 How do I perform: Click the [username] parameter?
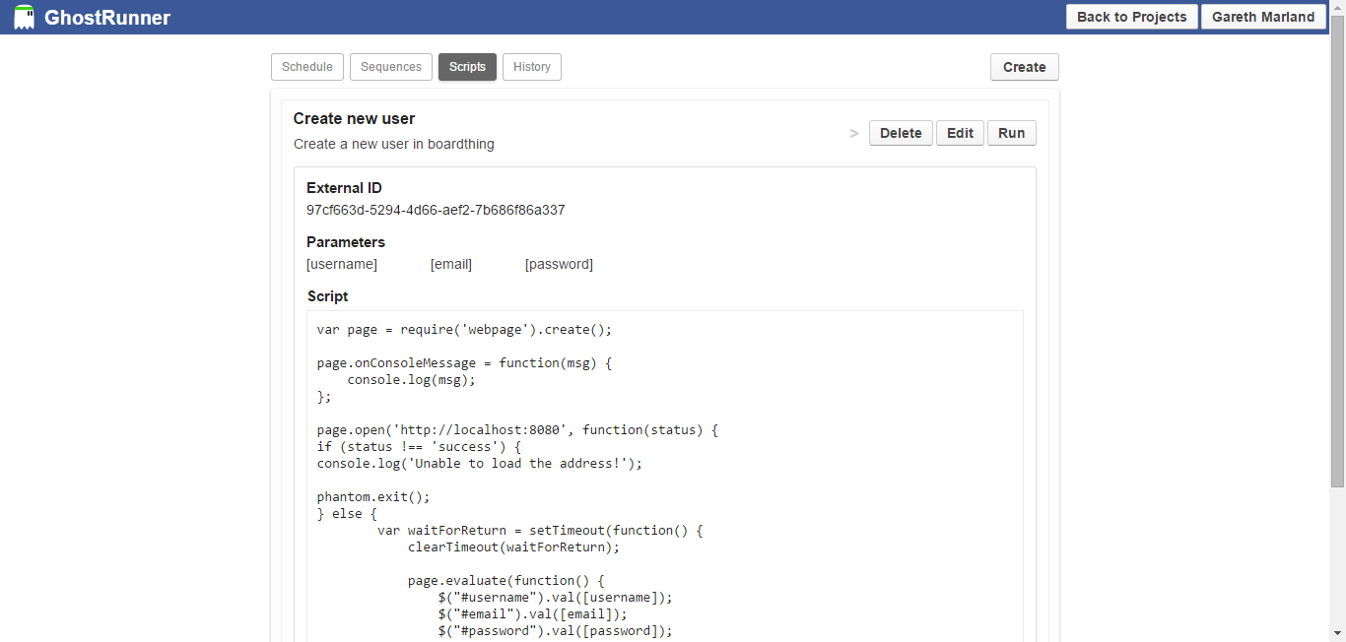(342, 264)
